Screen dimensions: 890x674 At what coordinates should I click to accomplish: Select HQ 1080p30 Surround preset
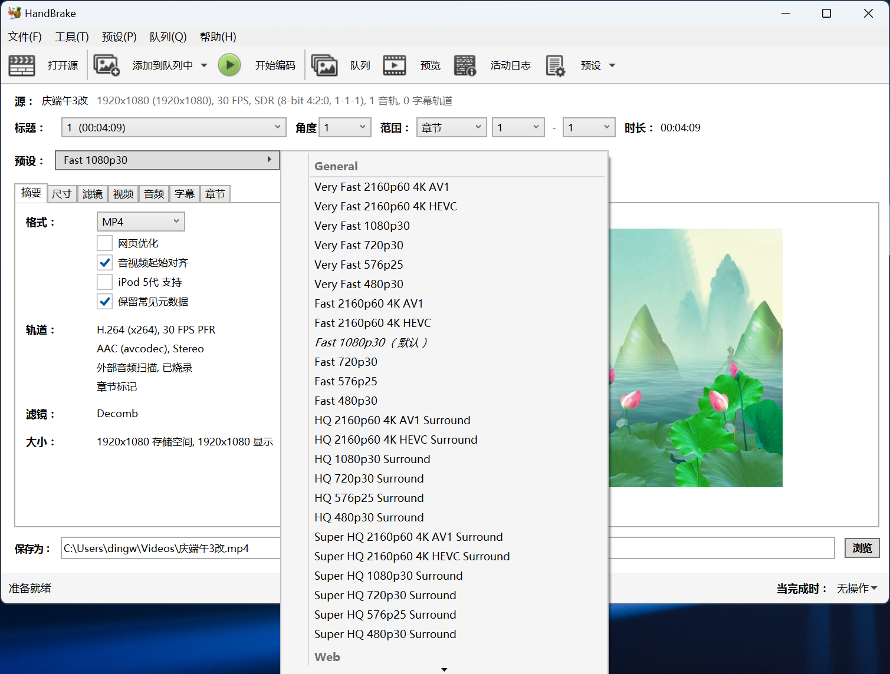372,459
